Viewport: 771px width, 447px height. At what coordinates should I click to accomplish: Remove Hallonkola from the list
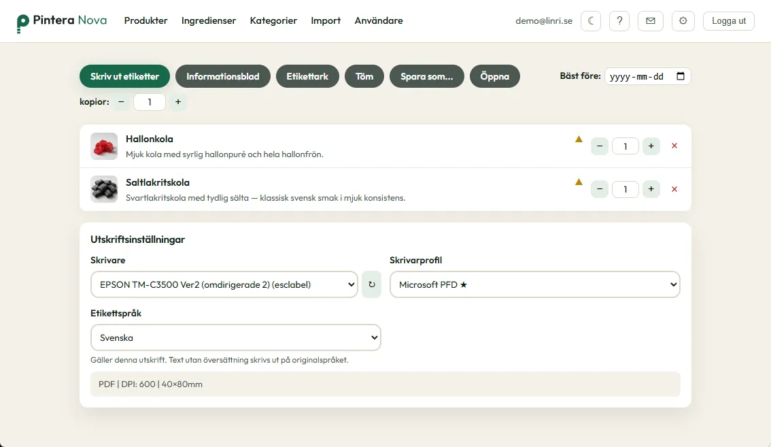[674, 146]
